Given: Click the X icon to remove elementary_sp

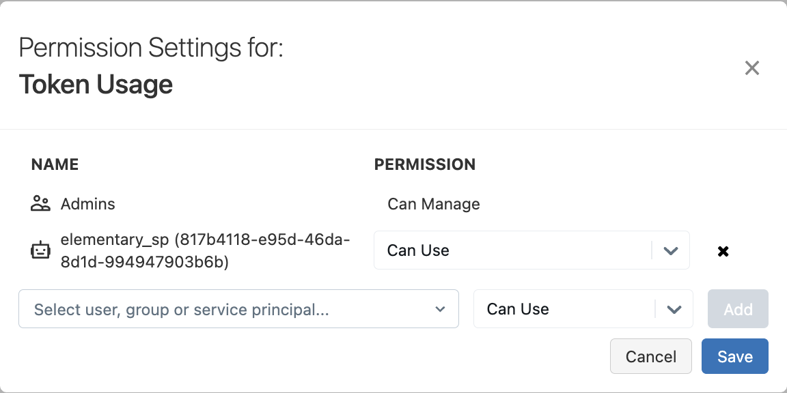Looking at the screenshot, I should pyautogui.click(x=723, y=250).
